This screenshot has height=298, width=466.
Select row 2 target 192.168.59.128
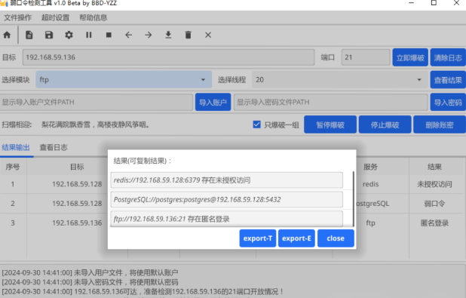coord(77,204)
